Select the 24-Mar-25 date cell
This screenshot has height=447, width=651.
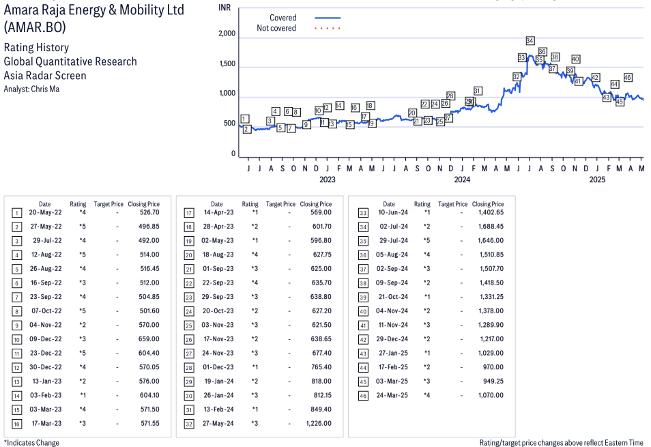[x=392, y=396]
